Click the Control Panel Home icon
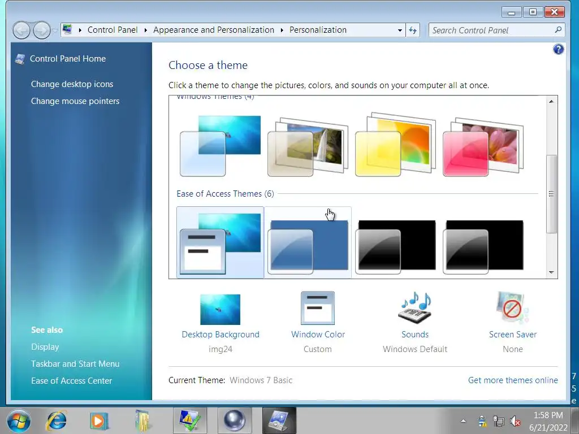 20,59
